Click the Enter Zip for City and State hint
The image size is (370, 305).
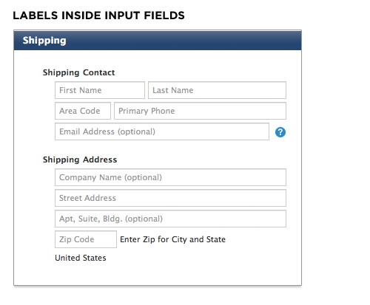coord(172,239)
